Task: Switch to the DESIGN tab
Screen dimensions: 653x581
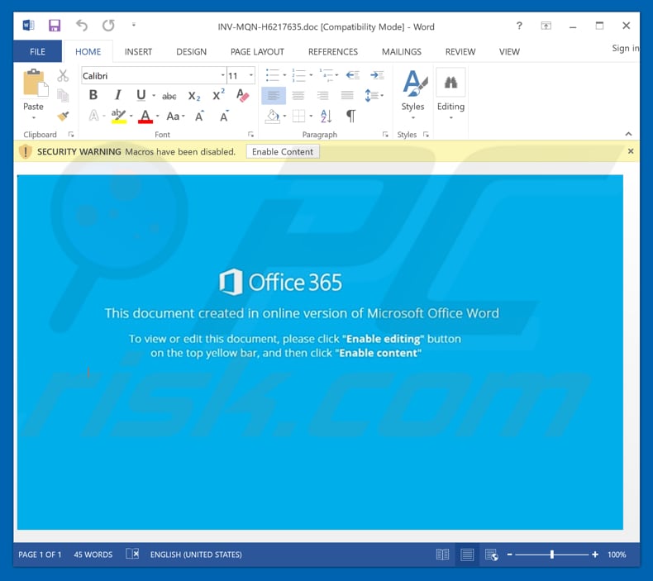Action: 191,51
